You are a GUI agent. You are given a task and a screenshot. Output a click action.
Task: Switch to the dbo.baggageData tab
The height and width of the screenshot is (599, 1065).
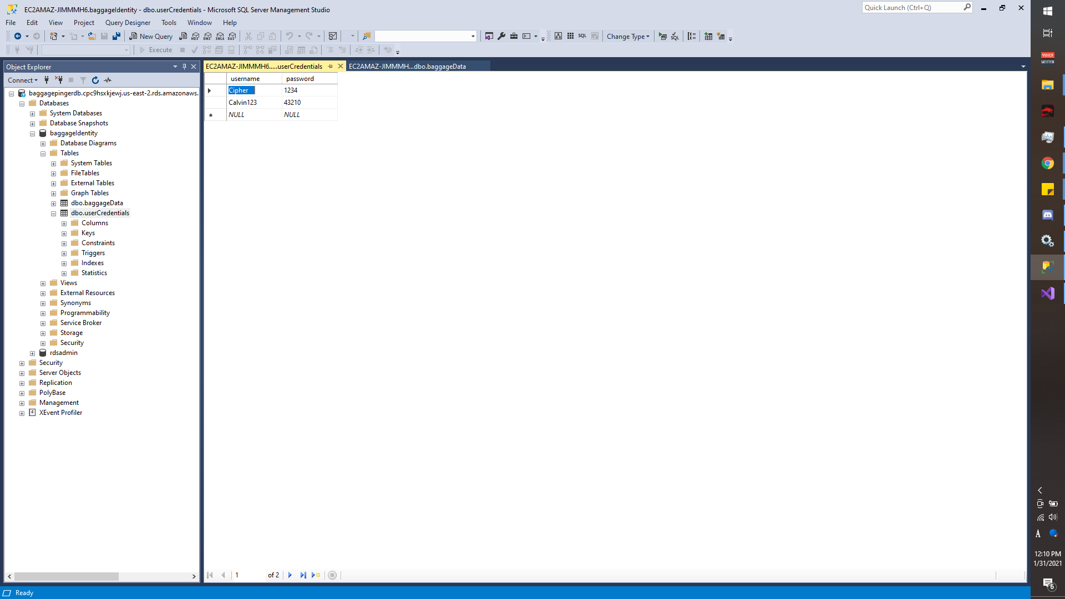click(408, 67)
